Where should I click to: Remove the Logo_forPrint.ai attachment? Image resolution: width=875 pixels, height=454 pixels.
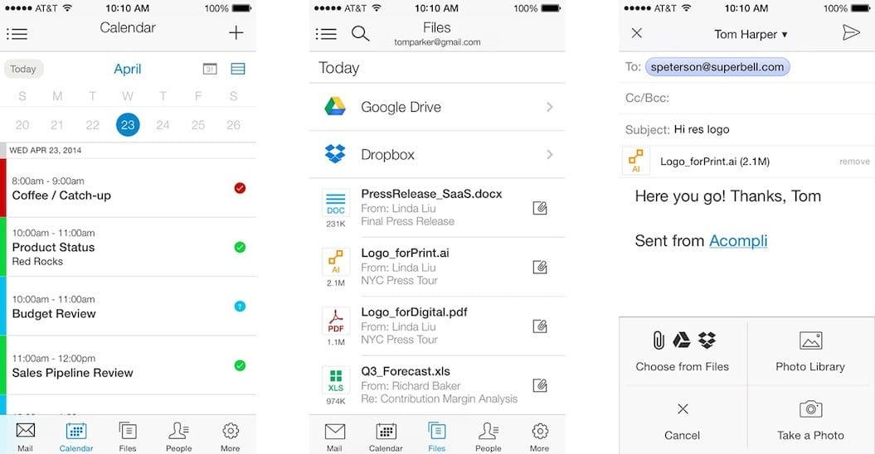[x=854, y=162]
